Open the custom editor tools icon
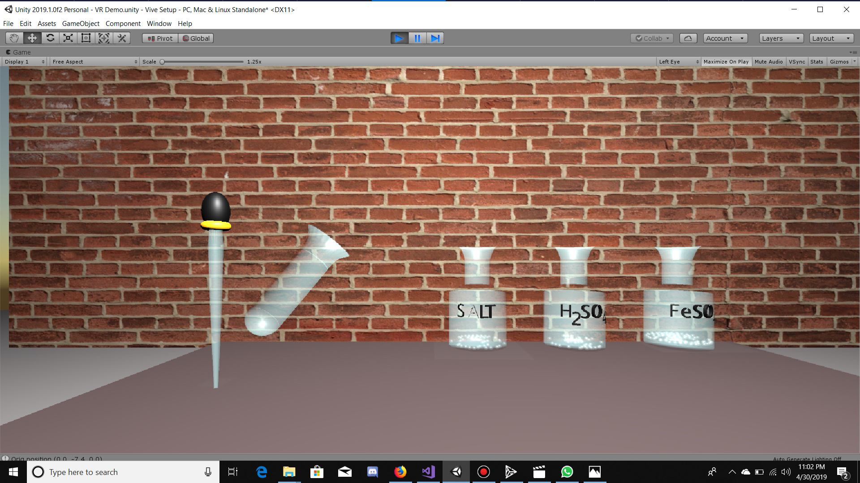This screenshot has width=860, height=483. (x=122, y=38)
